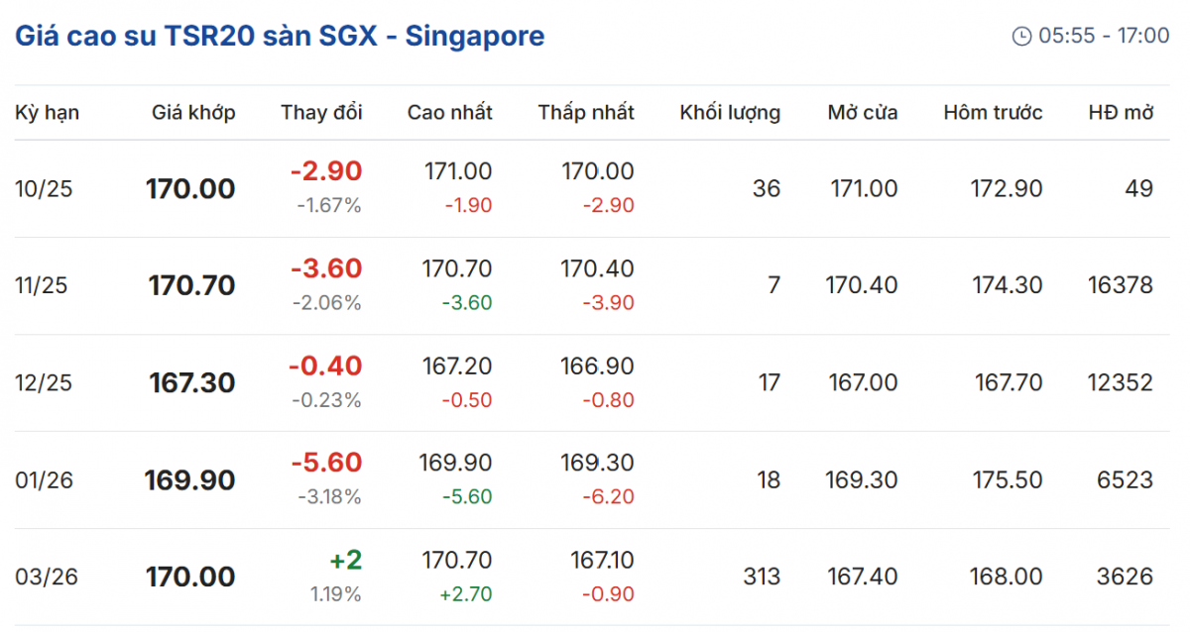This screenshot has width=1190, height=632.
Task: Click the 05:55 - 17:00 trading hours
Action: click(x=1104, y=37)
